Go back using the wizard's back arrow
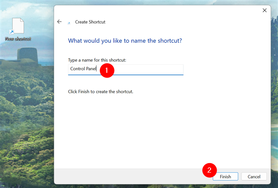The height and width of the screenshot is (188, 278). click(59, 22)
